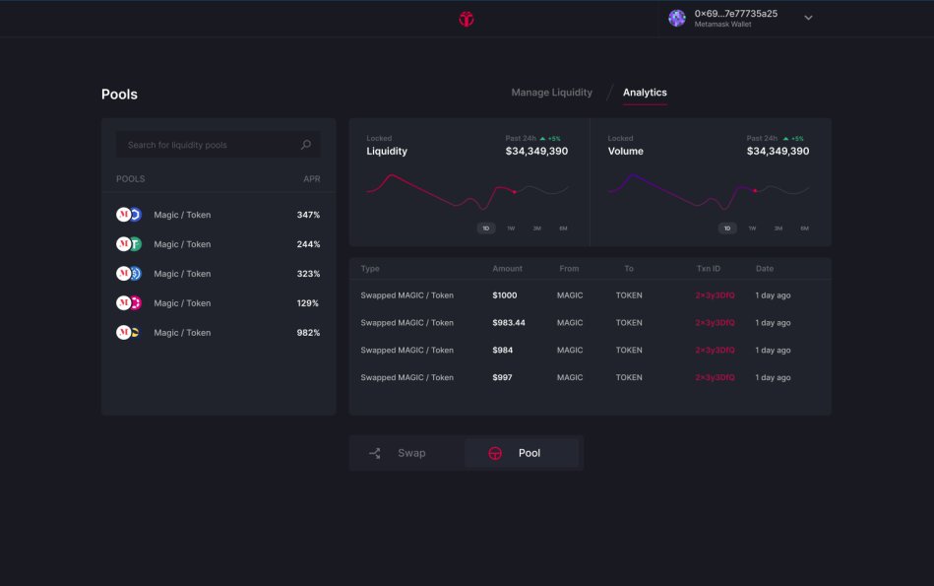Switch to Swap in bottom navigation
Image resolution: width=934 pixels, height=586 pixels.
point(406,453)
